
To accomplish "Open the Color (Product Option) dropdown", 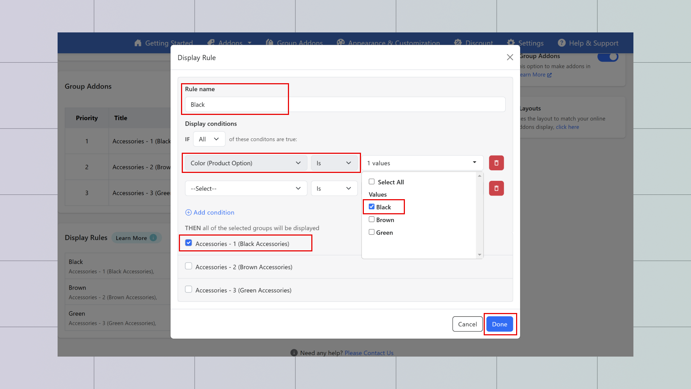I will tap(245, 163).
